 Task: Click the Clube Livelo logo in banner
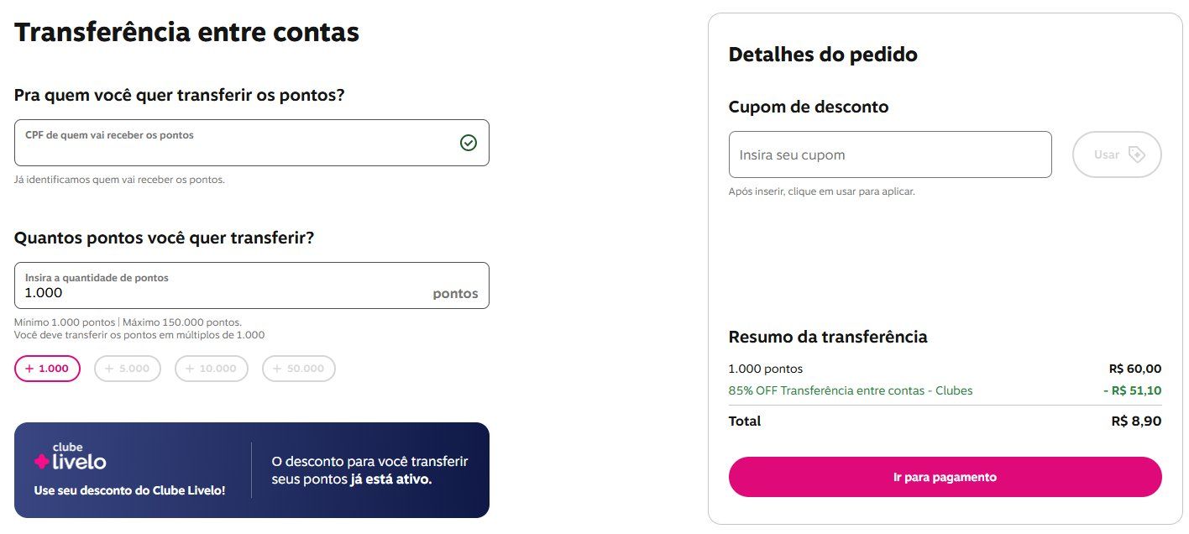[70, 457]
